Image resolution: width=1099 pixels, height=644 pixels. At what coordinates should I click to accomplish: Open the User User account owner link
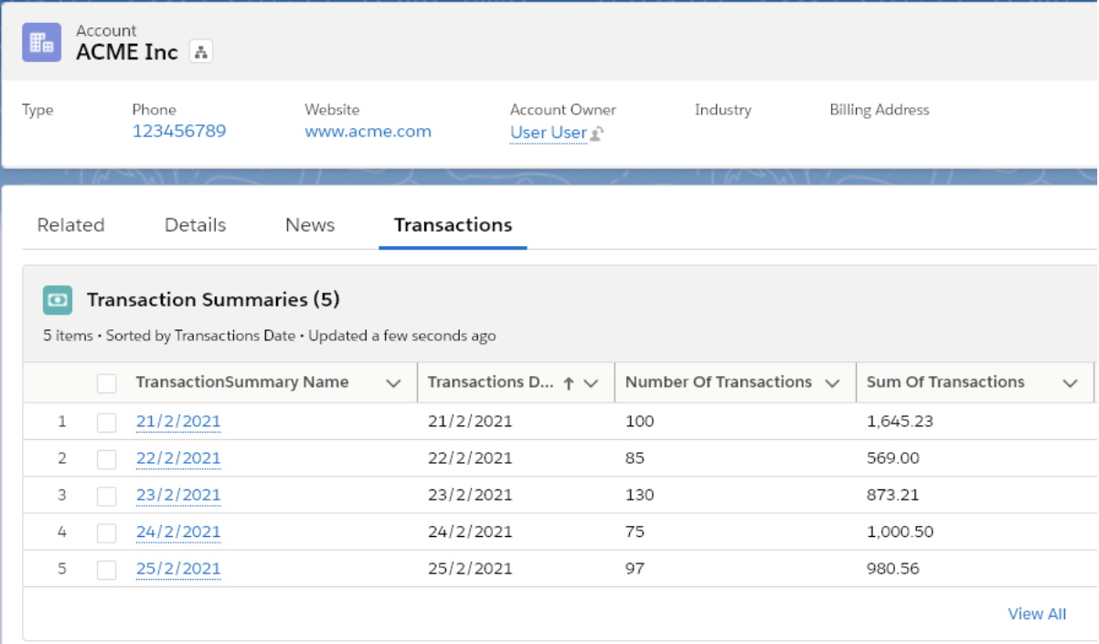click(x=549, y=133)
